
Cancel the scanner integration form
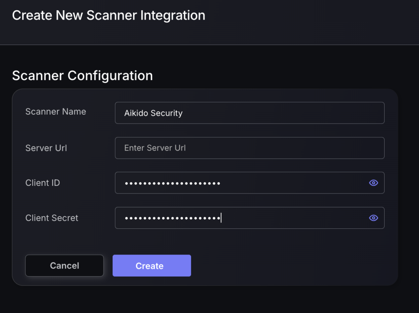[64, 266]
